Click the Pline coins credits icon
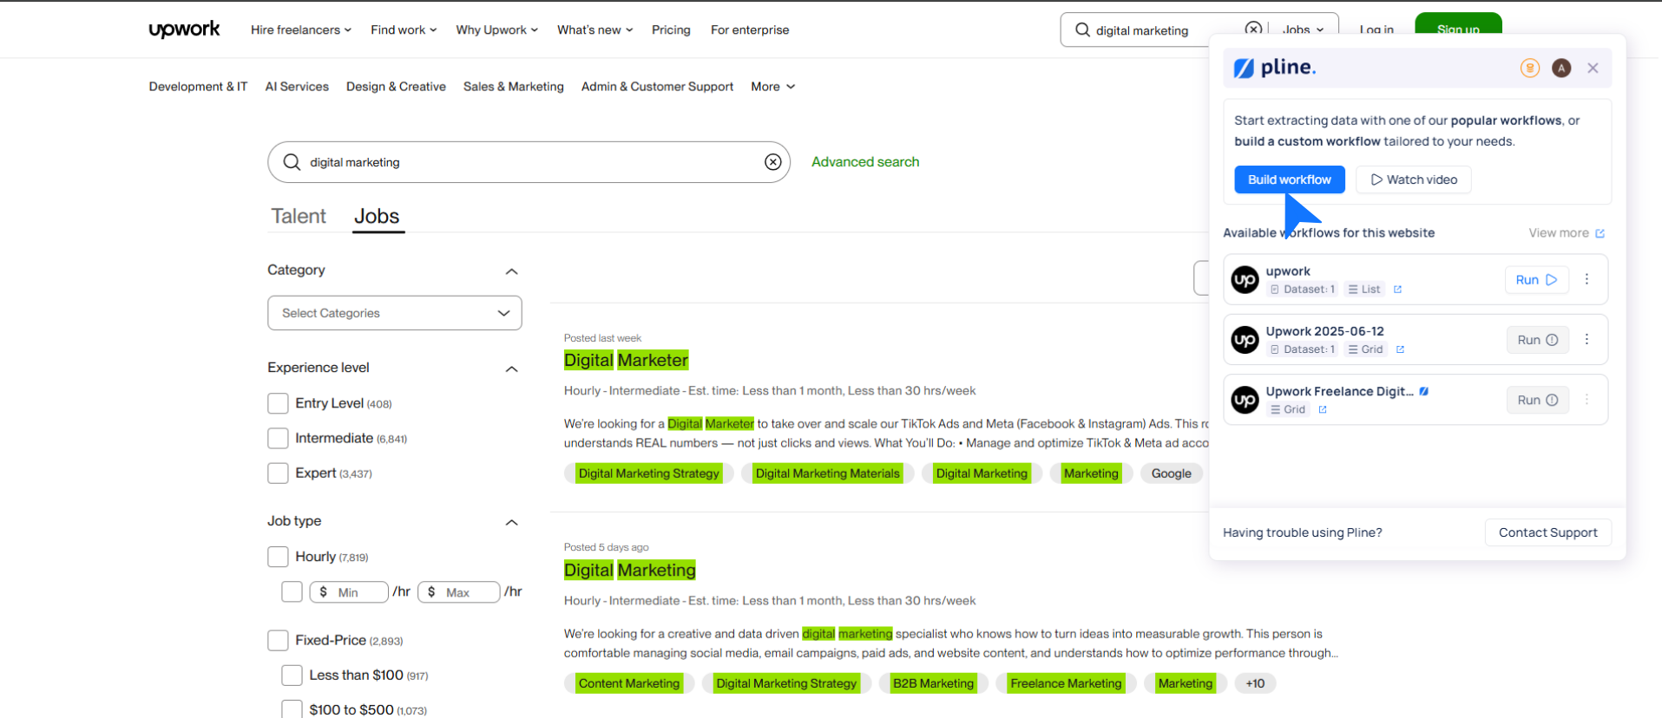Screen dimensions: 1662x718 click(1529, 69)
